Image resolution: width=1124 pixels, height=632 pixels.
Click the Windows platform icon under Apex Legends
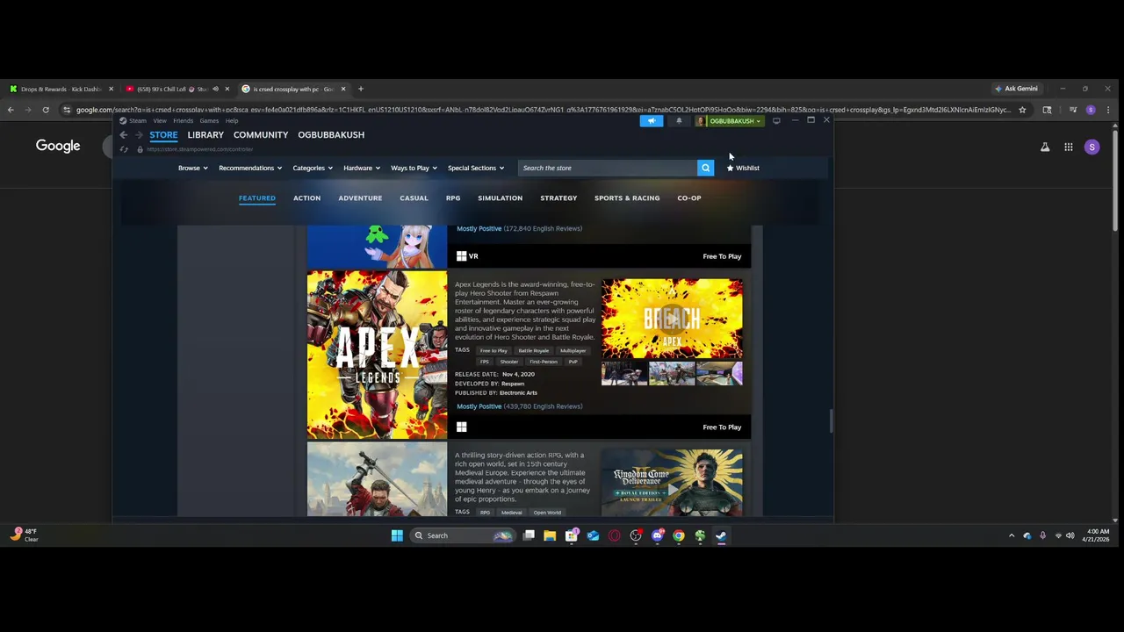coord(461,427)
